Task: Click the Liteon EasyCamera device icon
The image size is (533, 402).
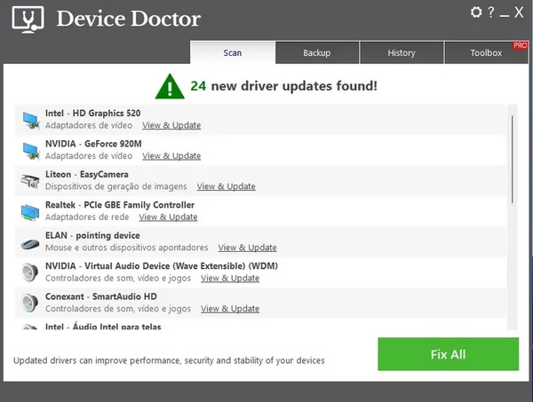Action: [x=30, y=180]
